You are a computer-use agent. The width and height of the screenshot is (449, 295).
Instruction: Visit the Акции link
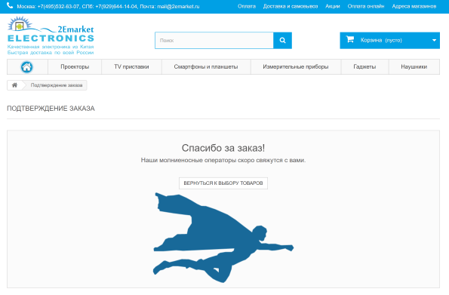[333, 6]
